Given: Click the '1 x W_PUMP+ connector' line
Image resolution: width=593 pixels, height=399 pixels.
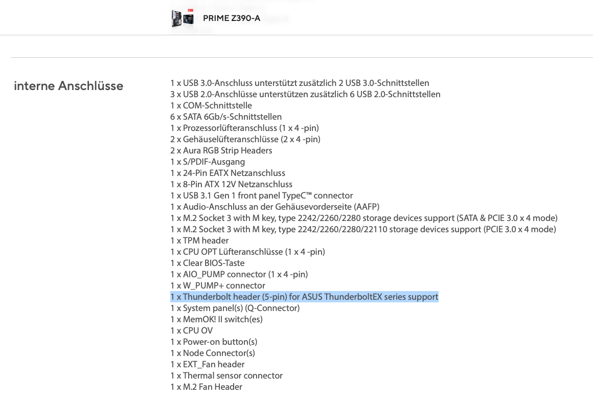Looking at the screenshot, I should point(218,285).
